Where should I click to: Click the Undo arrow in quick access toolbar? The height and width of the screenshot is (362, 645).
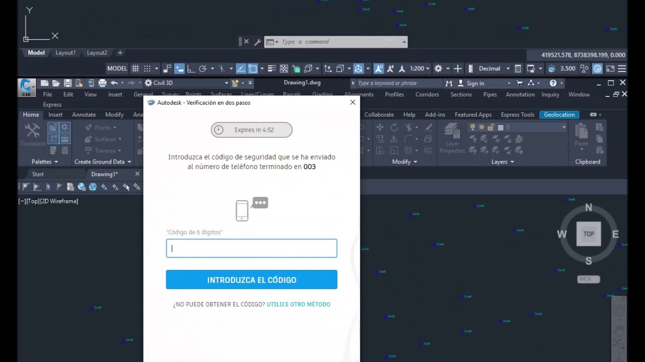[x=114, y=83]
